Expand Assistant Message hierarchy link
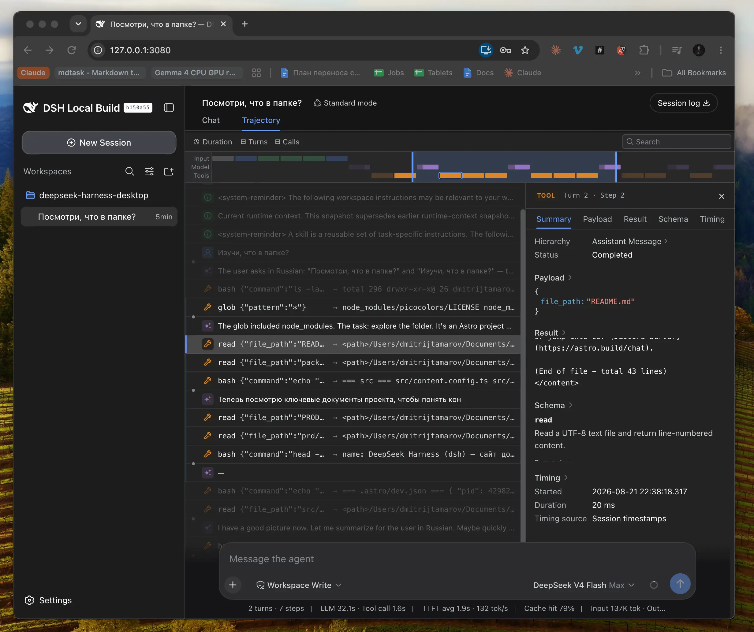Image resolution: width=754 pixels, height=632 pixels. [630, 242]
